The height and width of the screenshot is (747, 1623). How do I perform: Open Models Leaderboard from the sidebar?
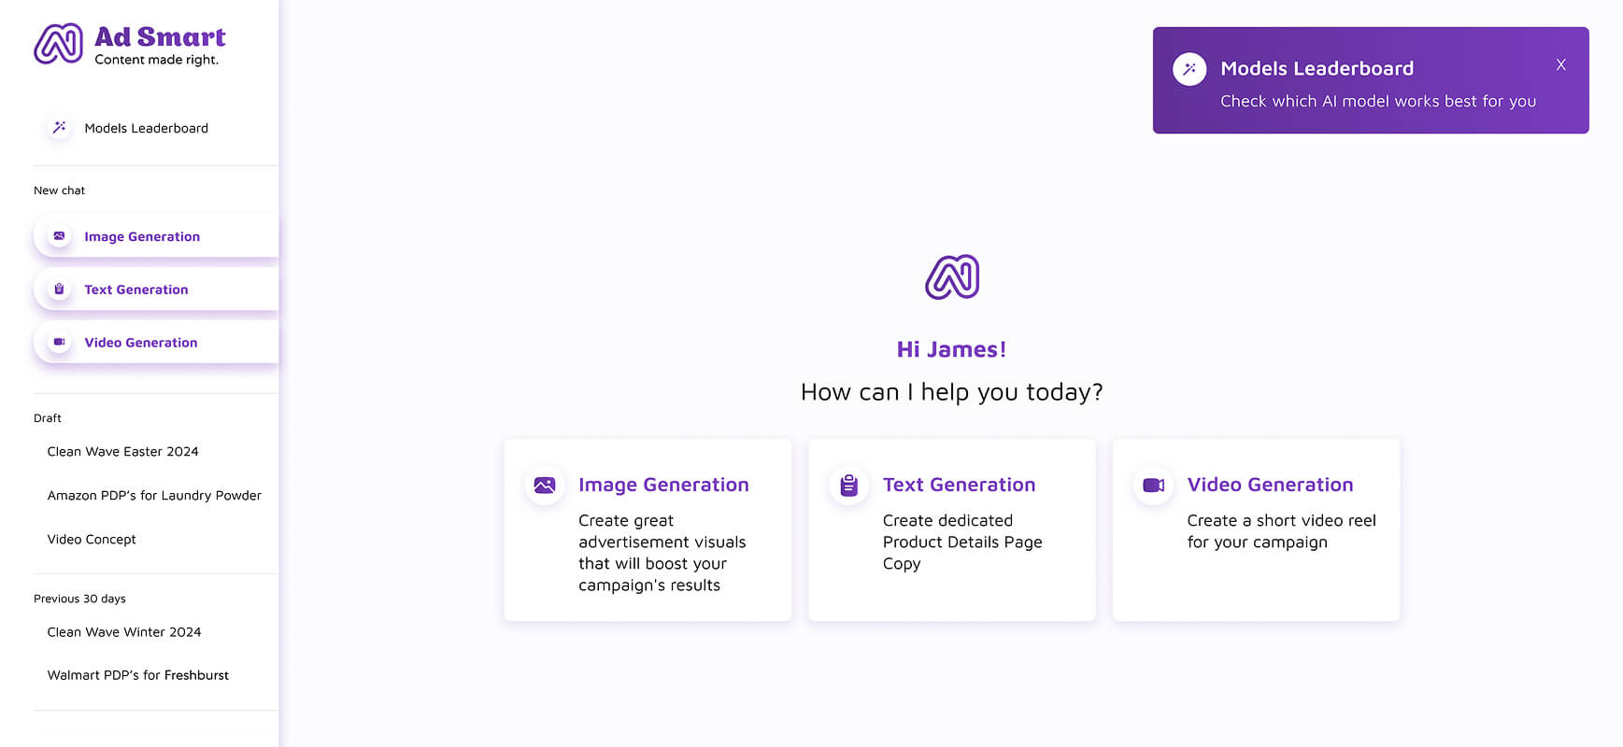coord(147,128)
